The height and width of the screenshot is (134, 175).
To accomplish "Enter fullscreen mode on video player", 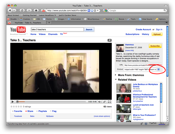I will coord(109,102).
